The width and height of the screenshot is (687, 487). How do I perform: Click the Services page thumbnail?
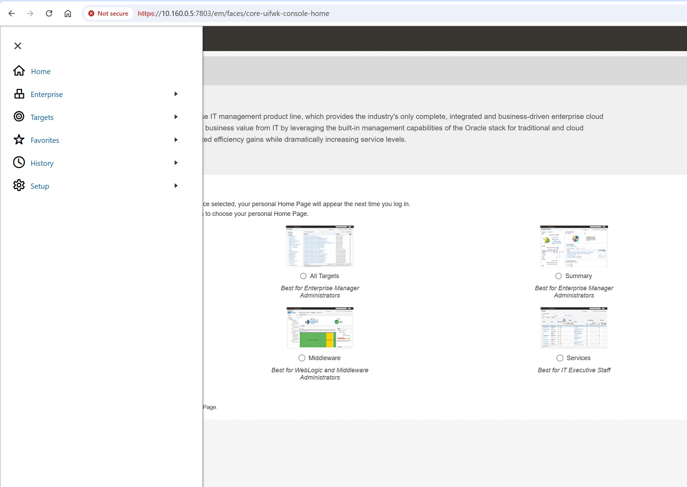574,328
